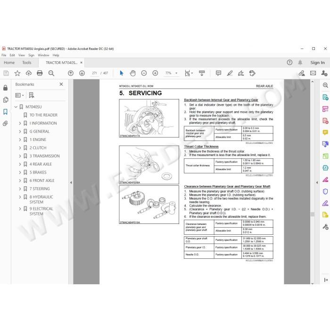330x330 pixels.
Task: Expand the 1 ENGINE bookmark
Action: tap(20, 140)
